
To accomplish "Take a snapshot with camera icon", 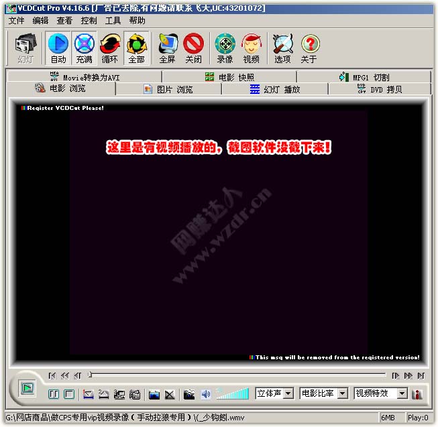I will (x=189, y=394).
